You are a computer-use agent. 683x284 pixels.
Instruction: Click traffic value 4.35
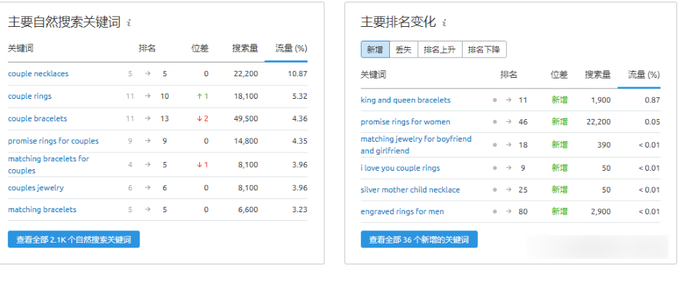click(300, 141)
